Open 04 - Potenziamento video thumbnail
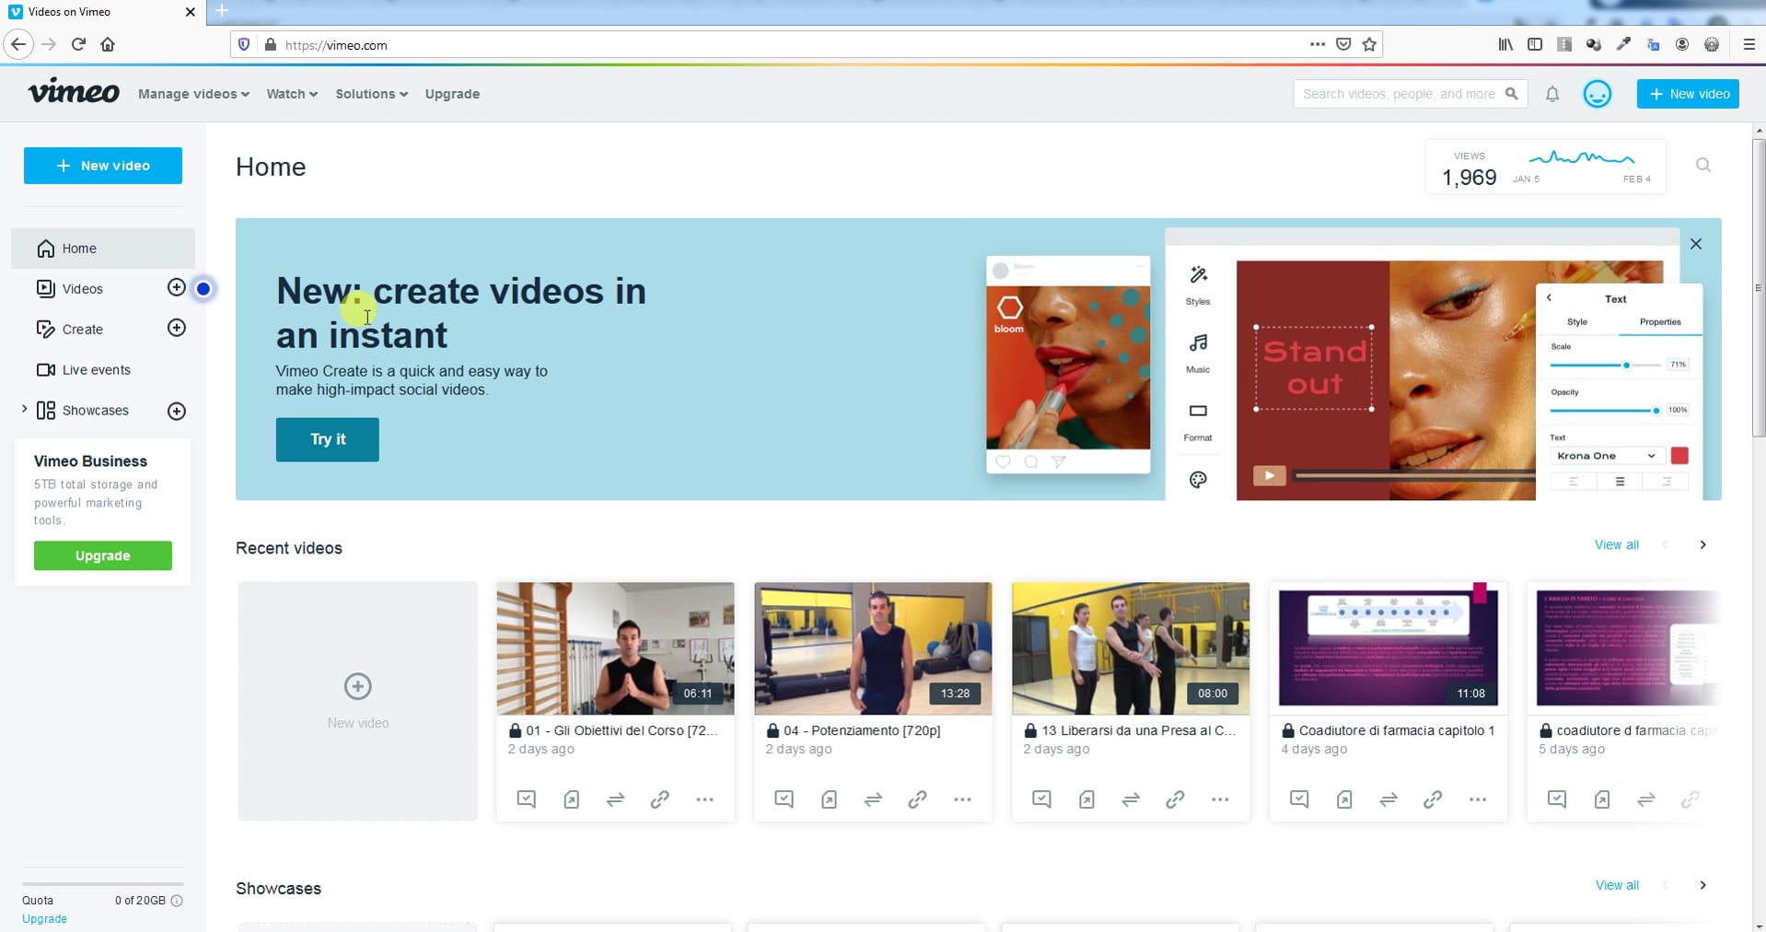 (873, 648)
